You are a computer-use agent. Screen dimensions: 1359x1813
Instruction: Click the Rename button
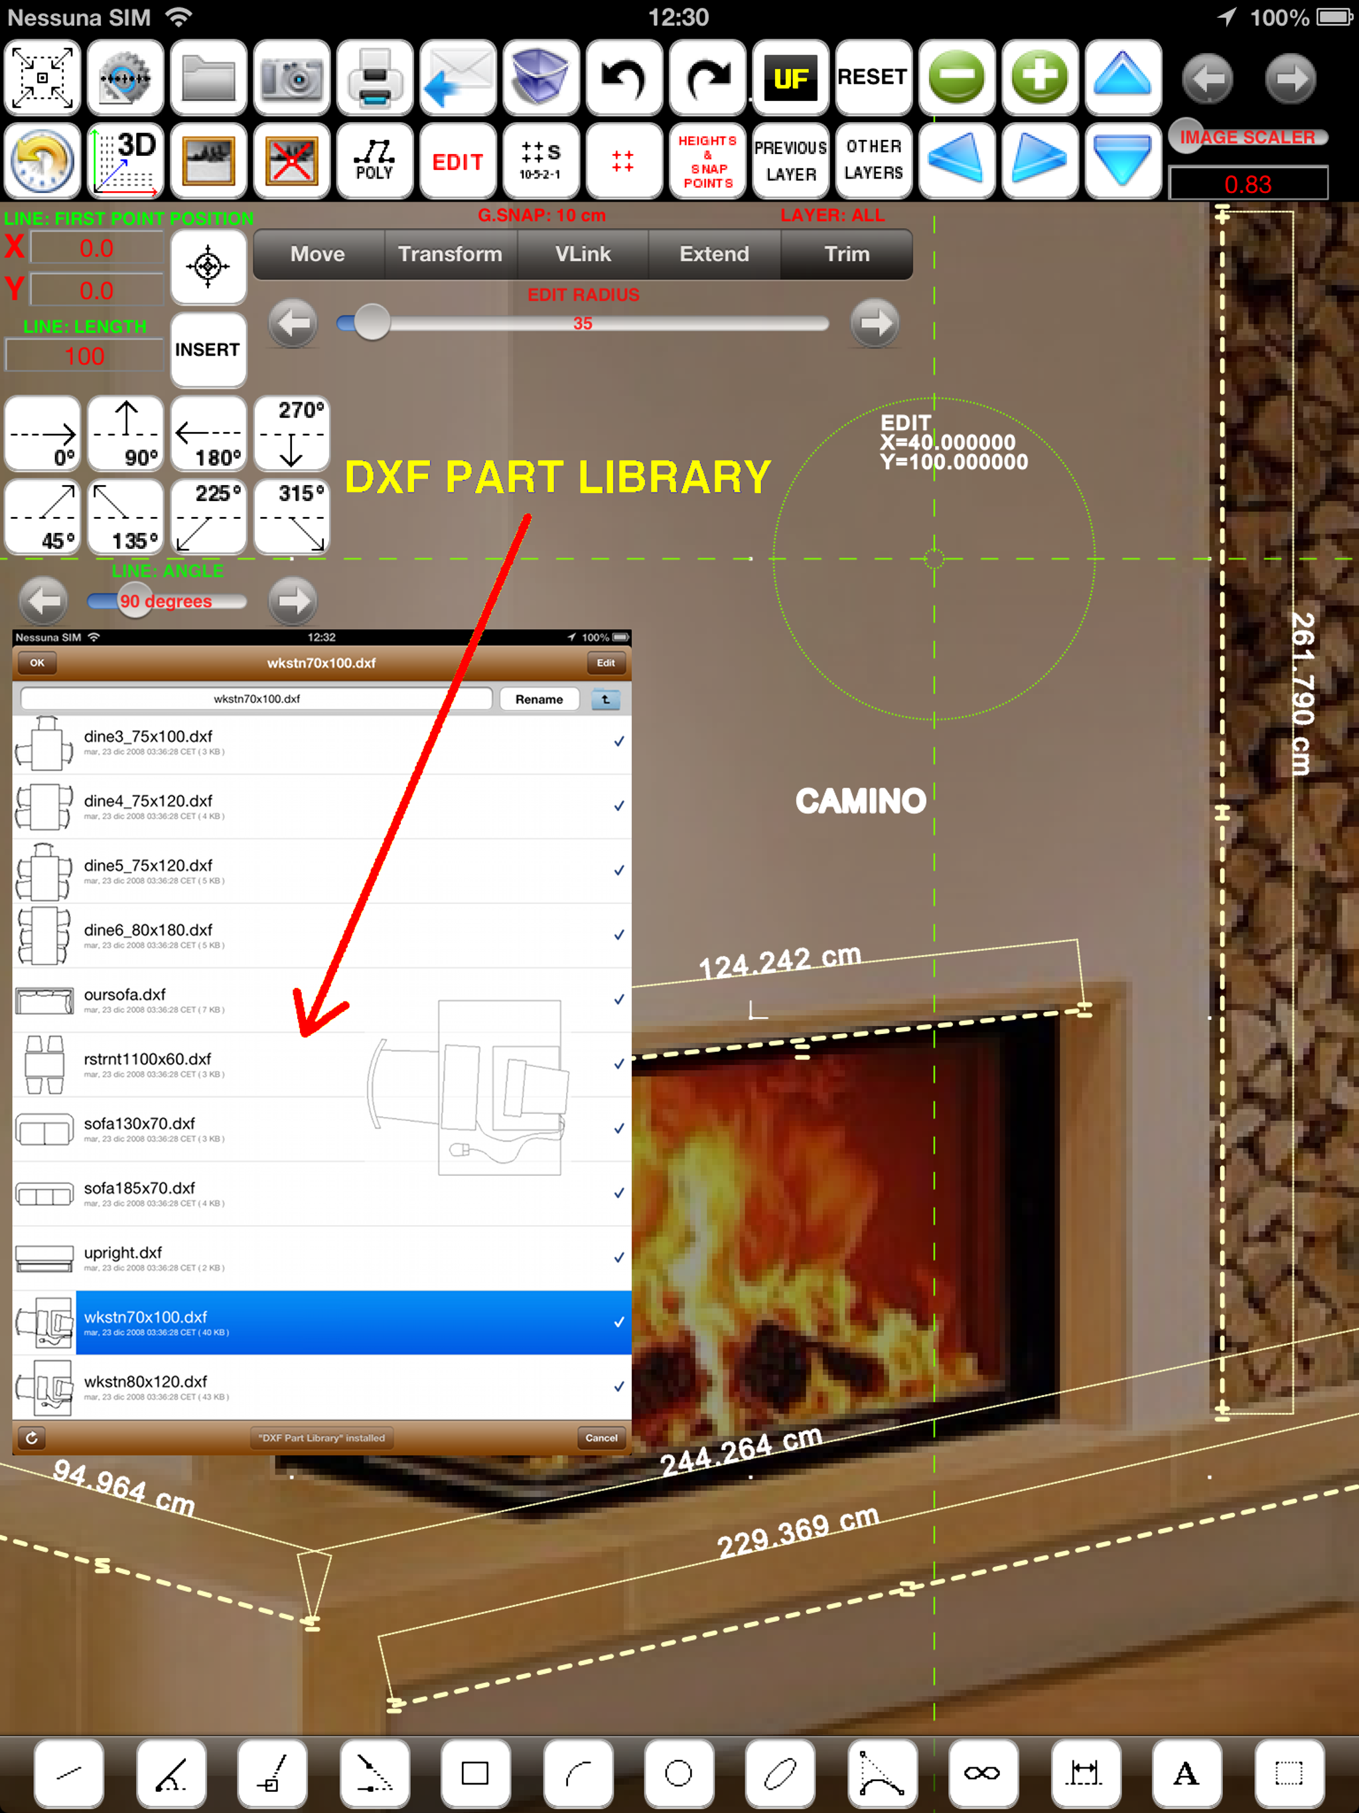[539, 699]
